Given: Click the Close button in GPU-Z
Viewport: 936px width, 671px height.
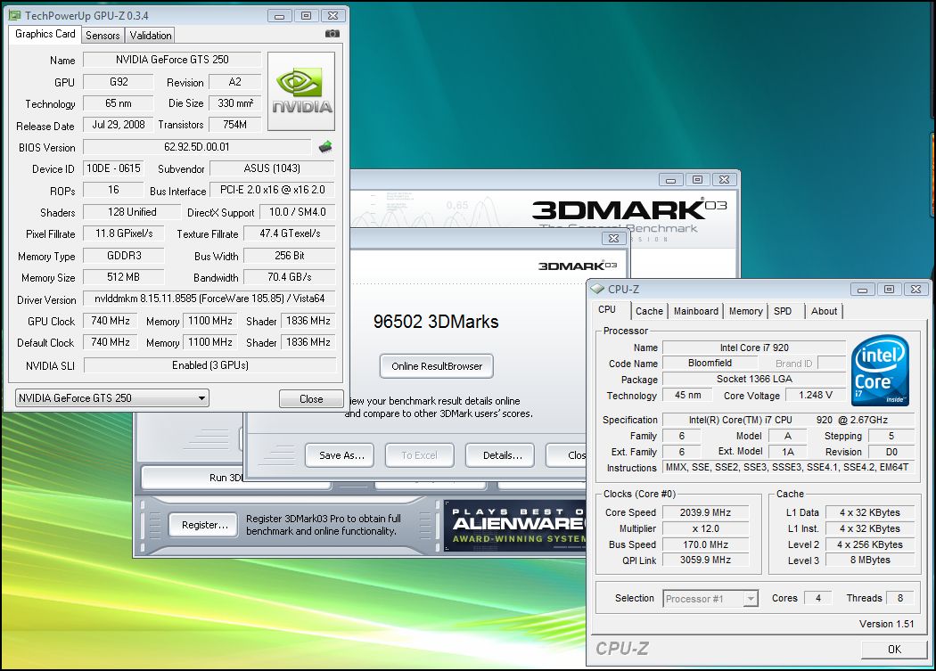Looking at the screenshot, I should click(x=311, y=399).
